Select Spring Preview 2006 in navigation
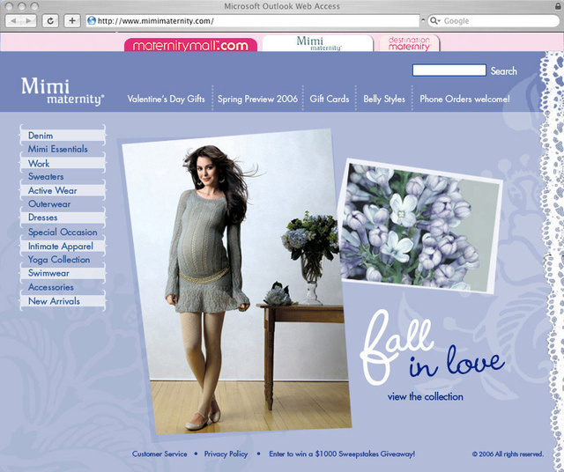 point(257,100)
